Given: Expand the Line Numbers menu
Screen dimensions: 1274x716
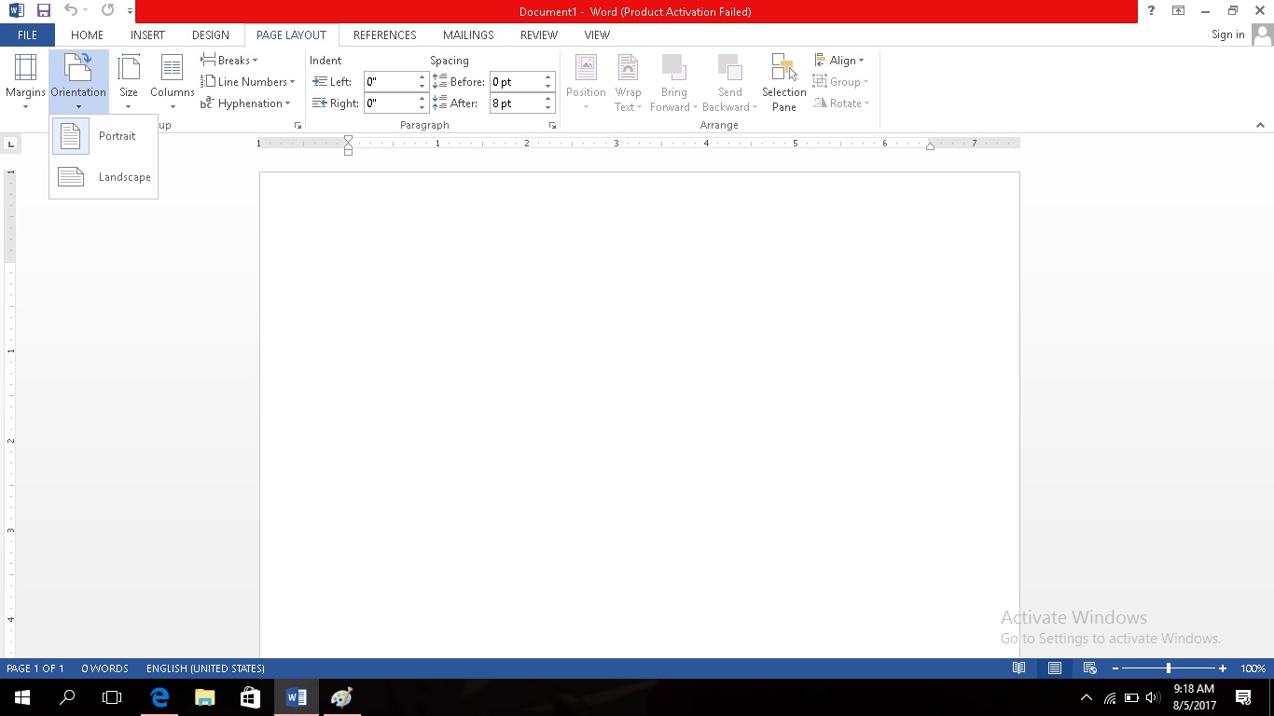Looking at the screenshot, I should click(x=248, y=82).
